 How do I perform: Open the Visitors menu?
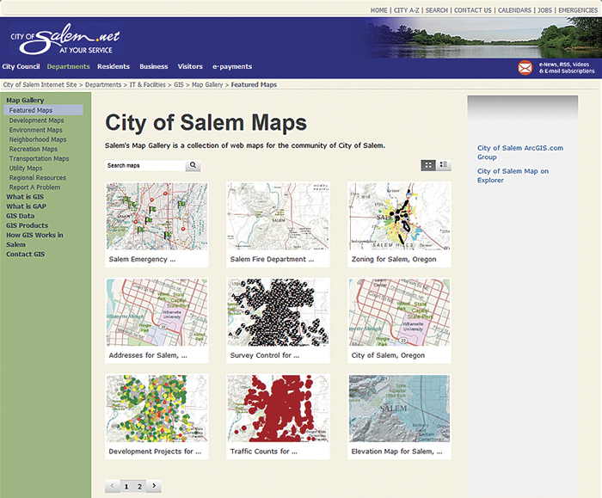(x=190, y=66)
